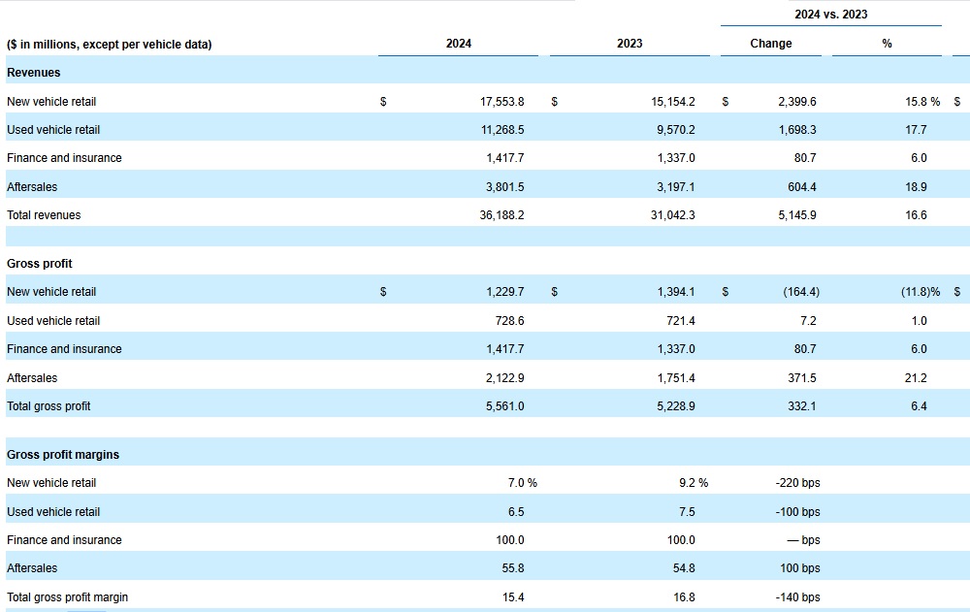Image resolution: width=970 pixels, height=612 pixels.
Task: Select used vehicle margin 6.5
Action: click(x=516, y=512)
